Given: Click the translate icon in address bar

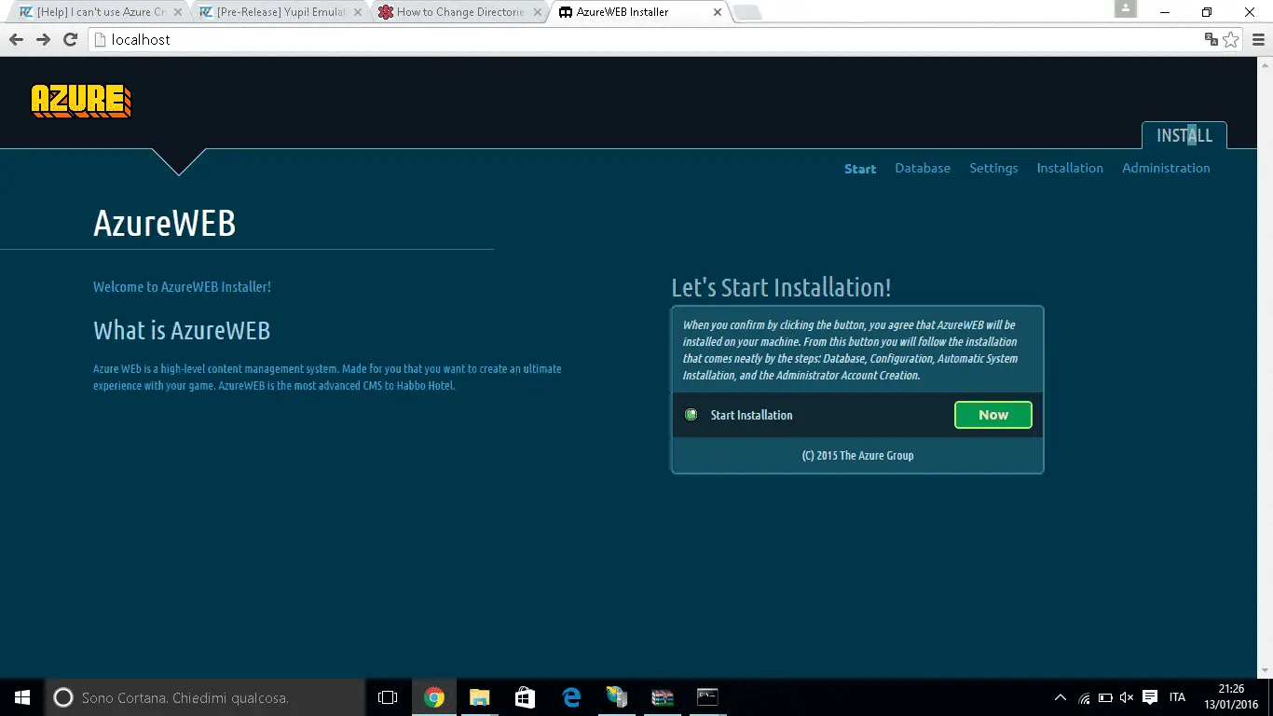Looking at the screenshot, I should (x=1211, y=39).
